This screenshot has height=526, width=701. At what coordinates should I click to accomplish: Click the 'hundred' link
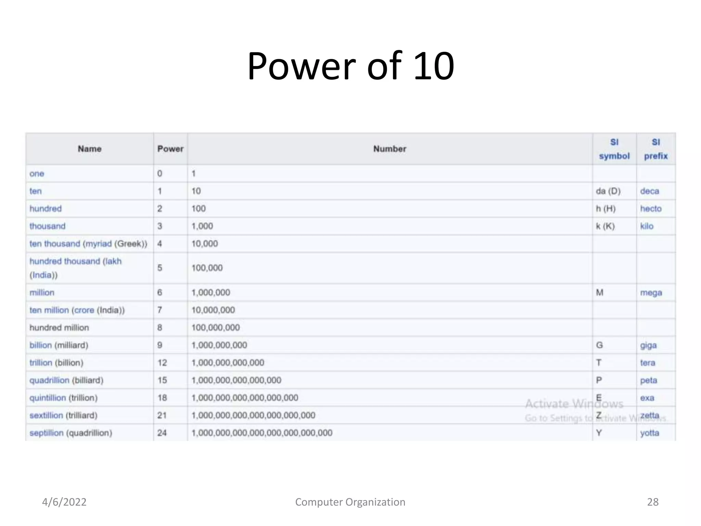point(46,209)
